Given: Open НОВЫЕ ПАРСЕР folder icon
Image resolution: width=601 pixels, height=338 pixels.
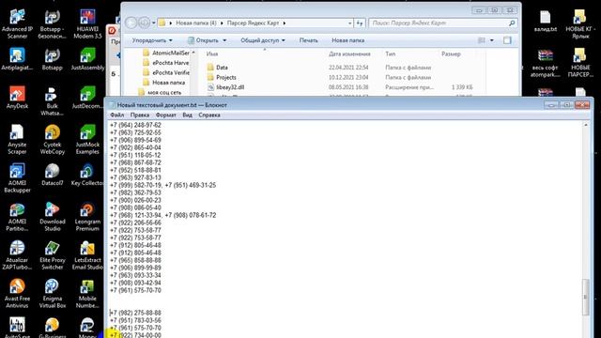Looking at the screenshot, I should coord(580,63).
